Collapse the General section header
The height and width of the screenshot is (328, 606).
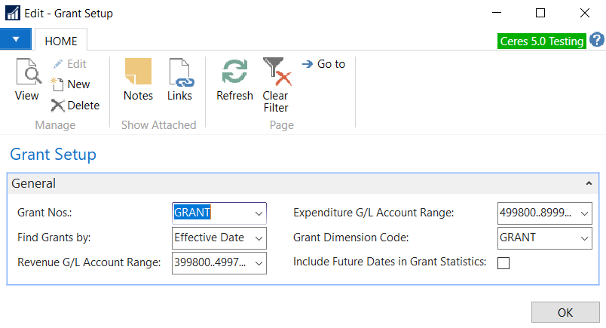588,183
